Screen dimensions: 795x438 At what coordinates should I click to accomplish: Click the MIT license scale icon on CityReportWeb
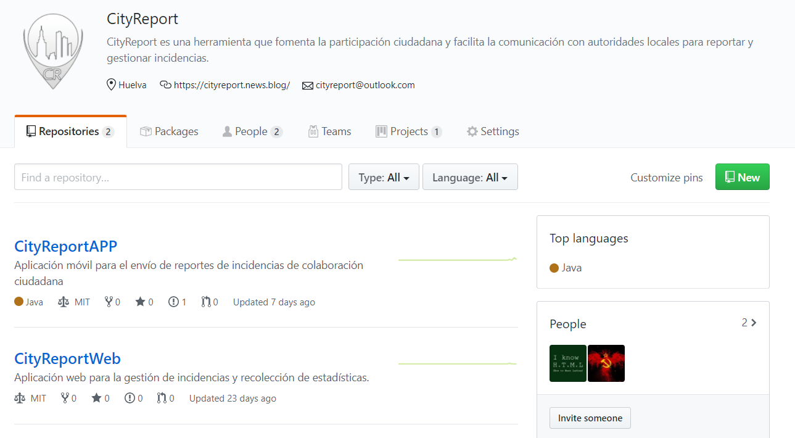20,399
